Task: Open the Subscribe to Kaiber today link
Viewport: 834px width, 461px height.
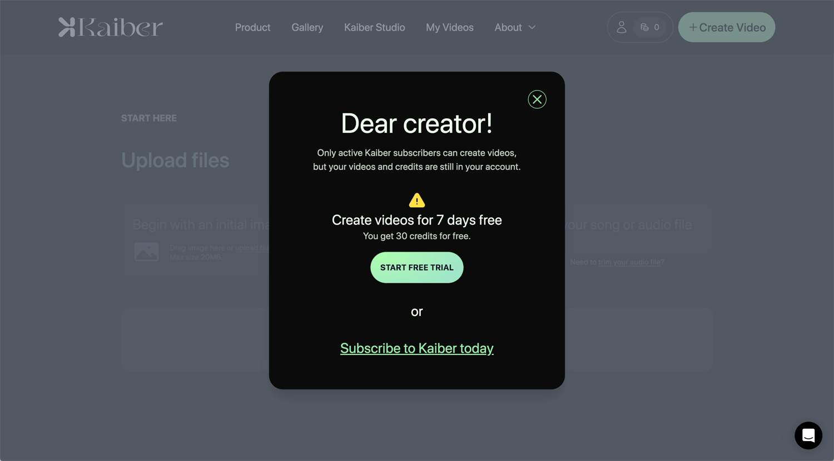Action: [417, 348]
